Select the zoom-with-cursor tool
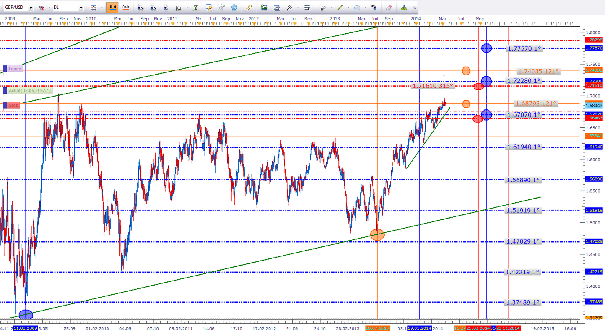This screenshot has height=333, width=605. click(x=166, y=7)
